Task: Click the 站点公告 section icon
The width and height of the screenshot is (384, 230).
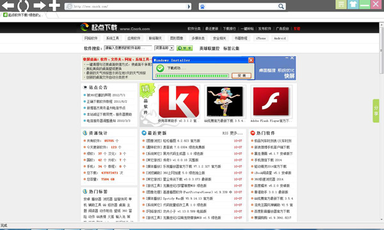Action: [85, 88]
